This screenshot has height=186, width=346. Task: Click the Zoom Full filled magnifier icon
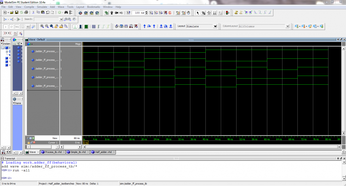point(52,26)
